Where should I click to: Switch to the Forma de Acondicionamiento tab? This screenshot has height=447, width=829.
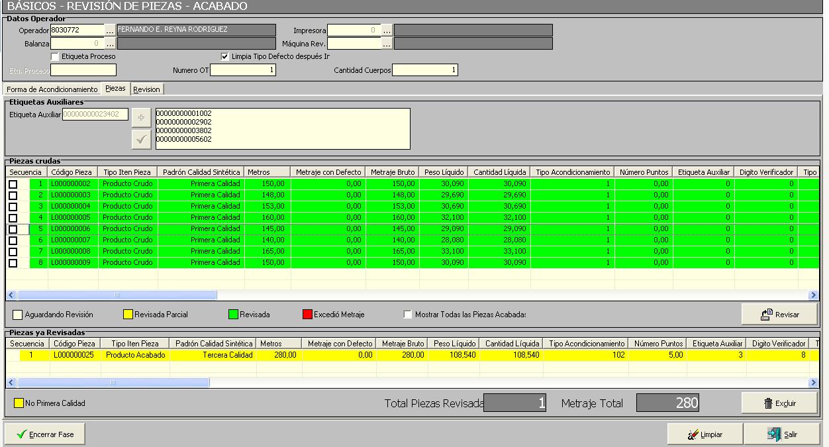pos(52,89)
